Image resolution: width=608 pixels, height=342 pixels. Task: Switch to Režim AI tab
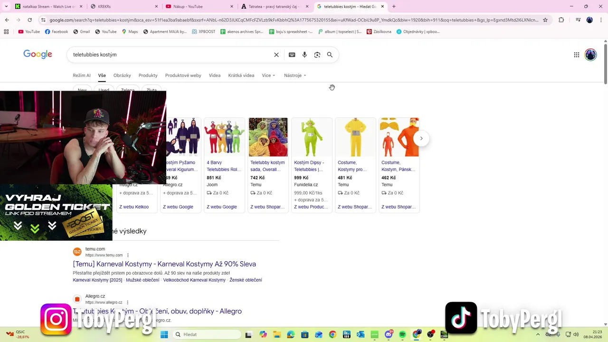coord(82,76)
